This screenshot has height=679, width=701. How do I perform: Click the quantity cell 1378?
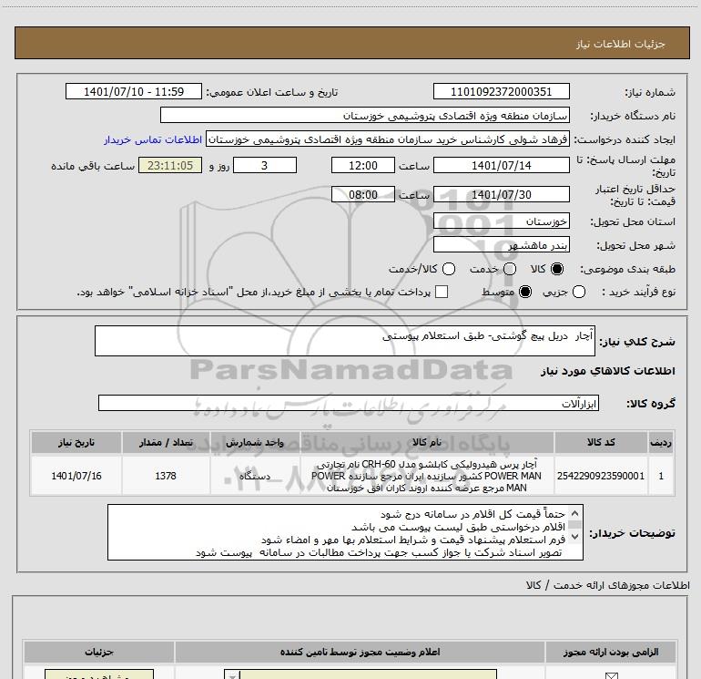166,476
